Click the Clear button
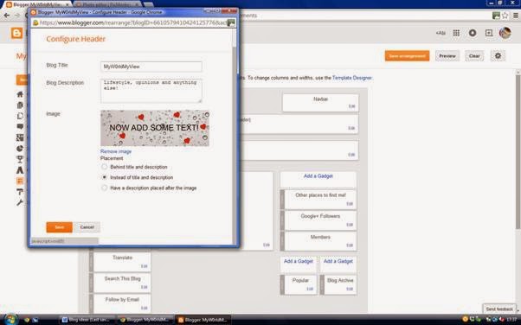Viewport: 521px width, 325px height. (474, 56)
